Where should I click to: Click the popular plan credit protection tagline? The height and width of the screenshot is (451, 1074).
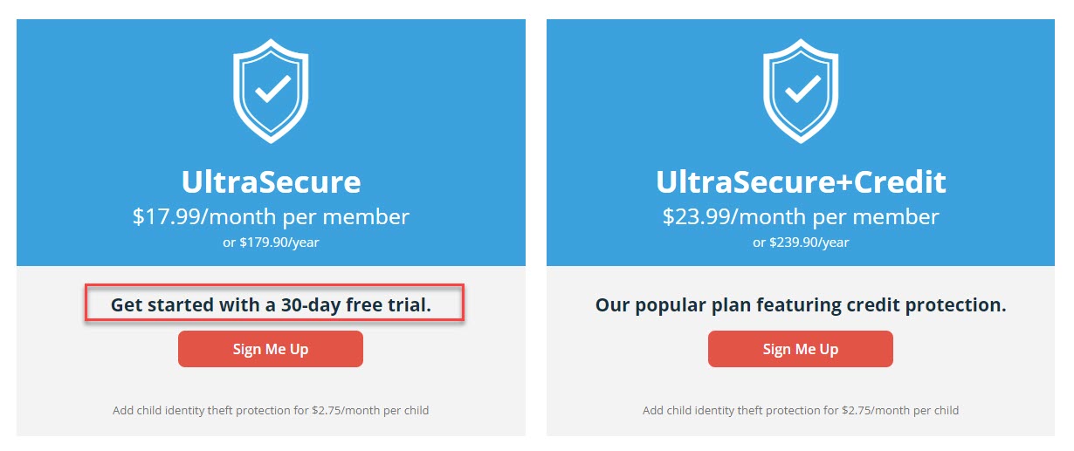(801, 305)
